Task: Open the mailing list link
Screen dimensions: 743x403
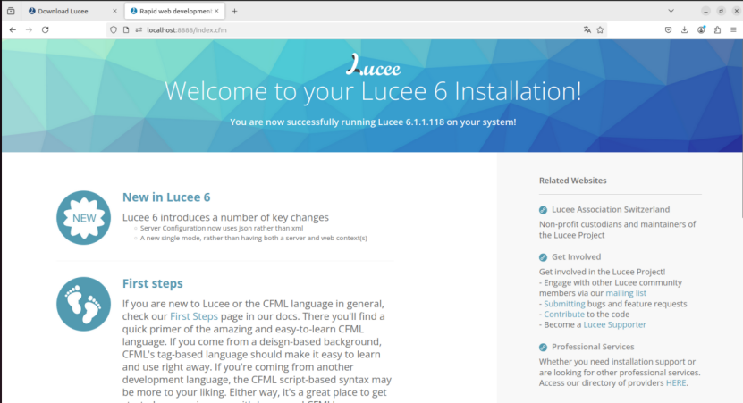Action: [626, 293]
